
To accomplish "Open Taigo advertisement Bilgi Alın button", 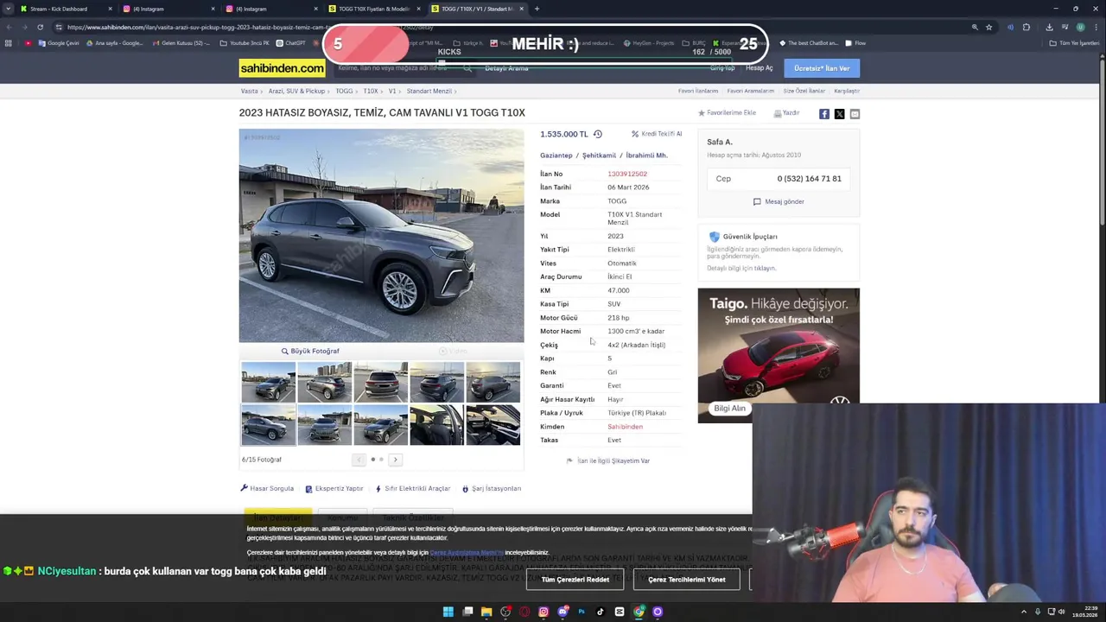I will tap(729, 409).
